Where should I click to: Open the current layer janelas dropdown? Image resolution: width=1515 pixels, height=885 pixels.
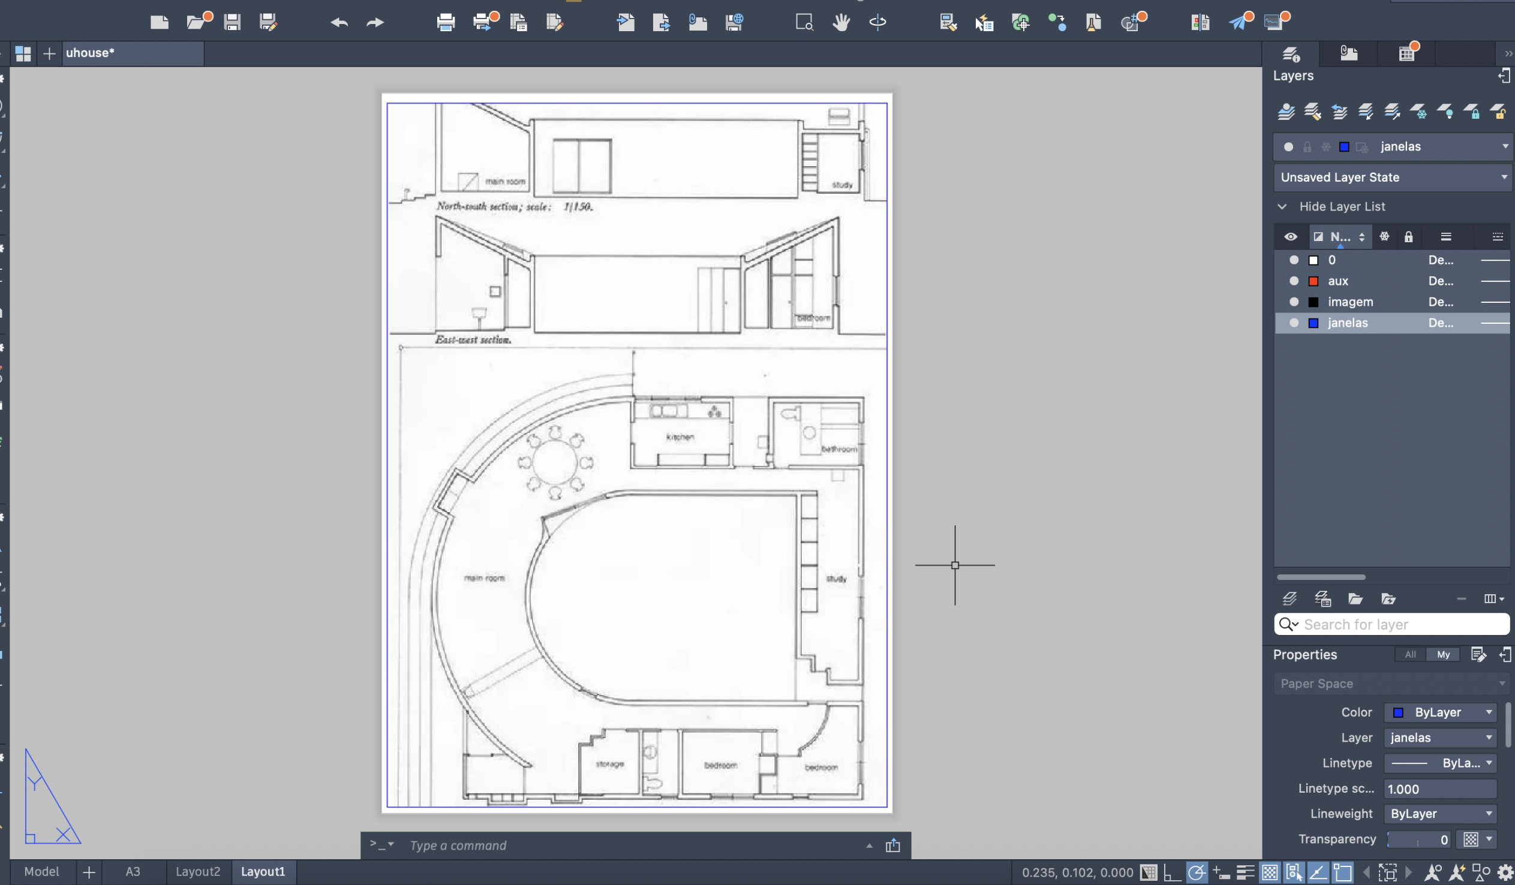[1505, 146]
